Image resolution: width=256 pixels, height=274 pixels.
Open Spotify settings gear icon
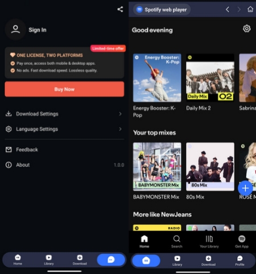[247, 29]
